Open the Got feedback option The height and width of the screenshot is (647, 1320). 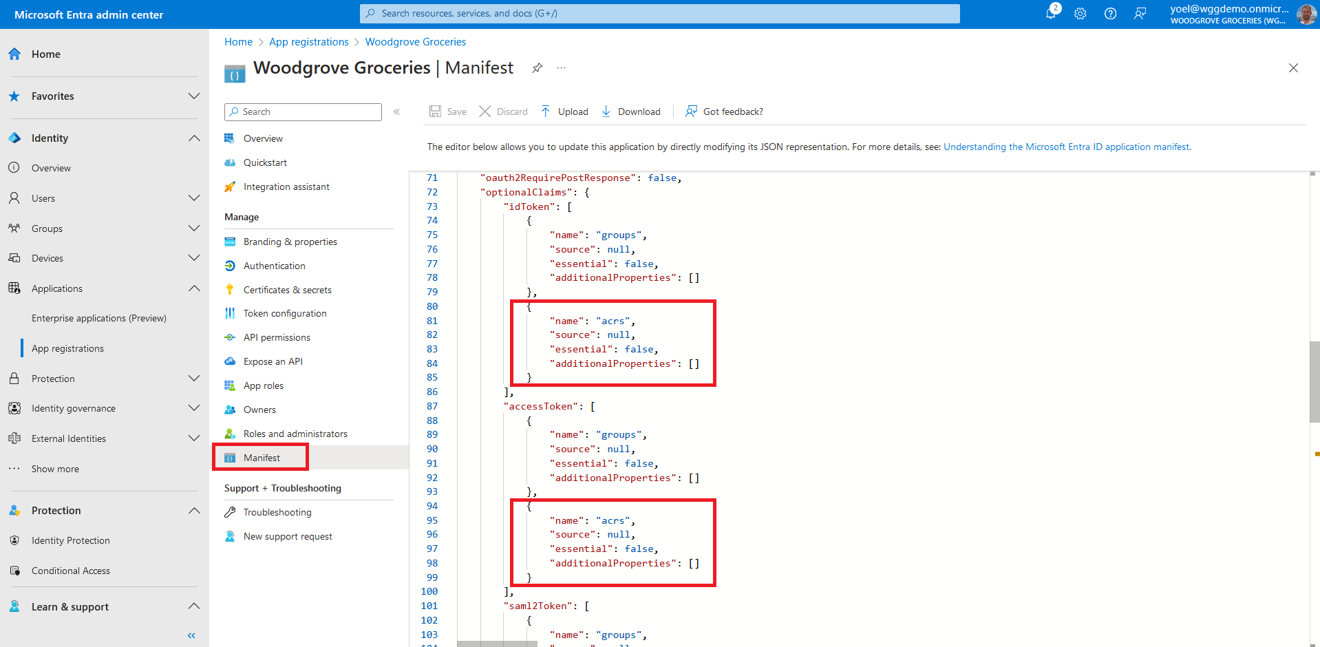pyautogui.click(x=724, y=112)
